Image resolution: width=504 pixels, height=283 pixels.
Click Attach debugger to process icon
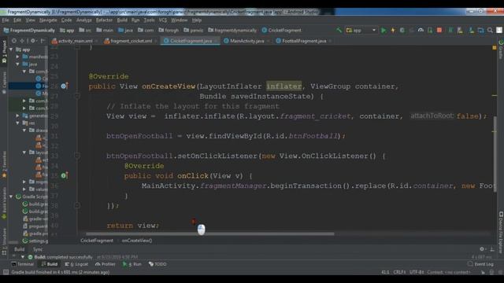430,30
